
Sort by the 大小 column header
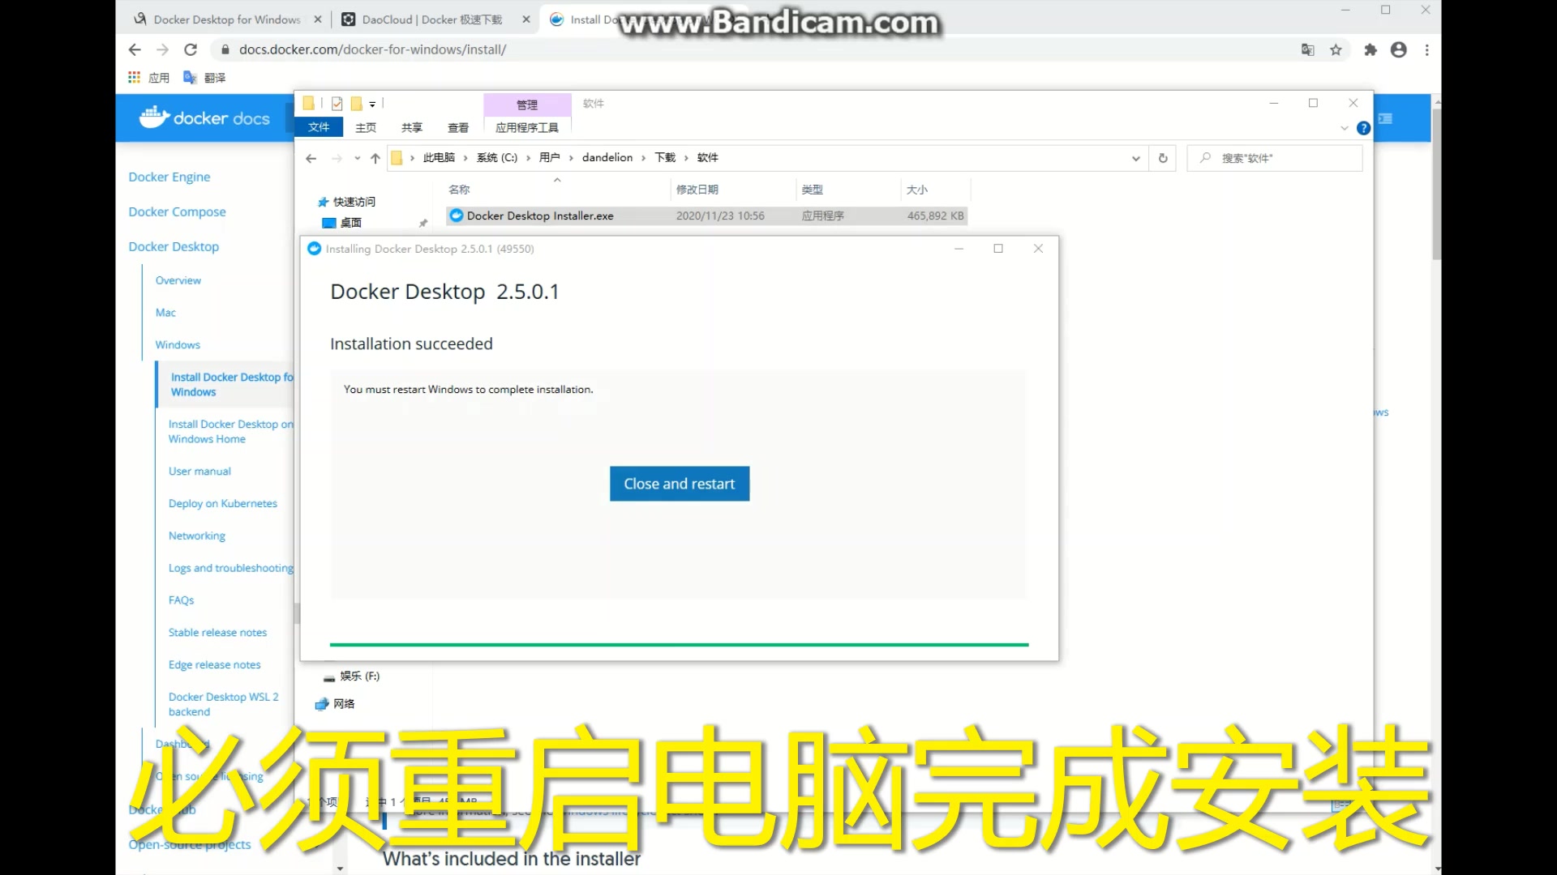point(917,190)
